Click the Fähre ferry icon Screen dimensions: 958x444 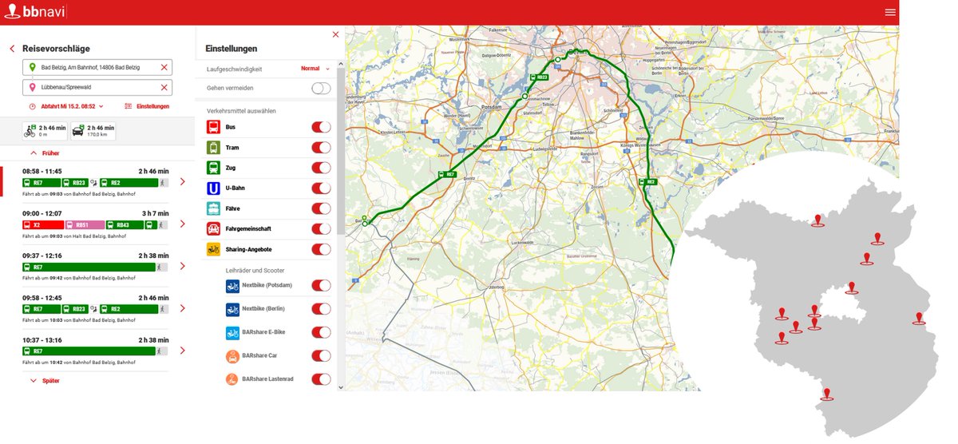(214, 208)
